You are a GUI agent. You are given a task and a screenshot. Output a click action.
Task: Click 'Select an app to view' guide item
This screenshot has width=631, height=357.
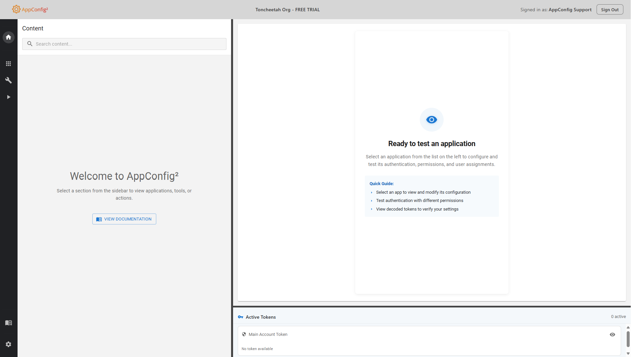click(423, 192)
